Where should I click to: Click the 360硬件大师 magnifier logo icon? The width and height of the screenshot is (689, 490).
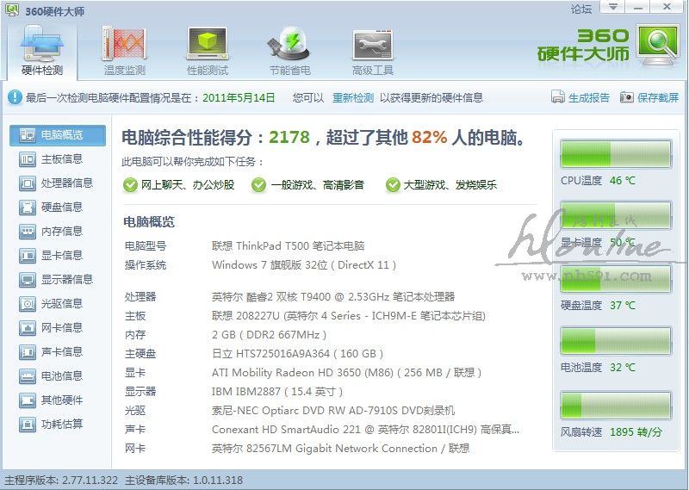(x=658, y=45)
